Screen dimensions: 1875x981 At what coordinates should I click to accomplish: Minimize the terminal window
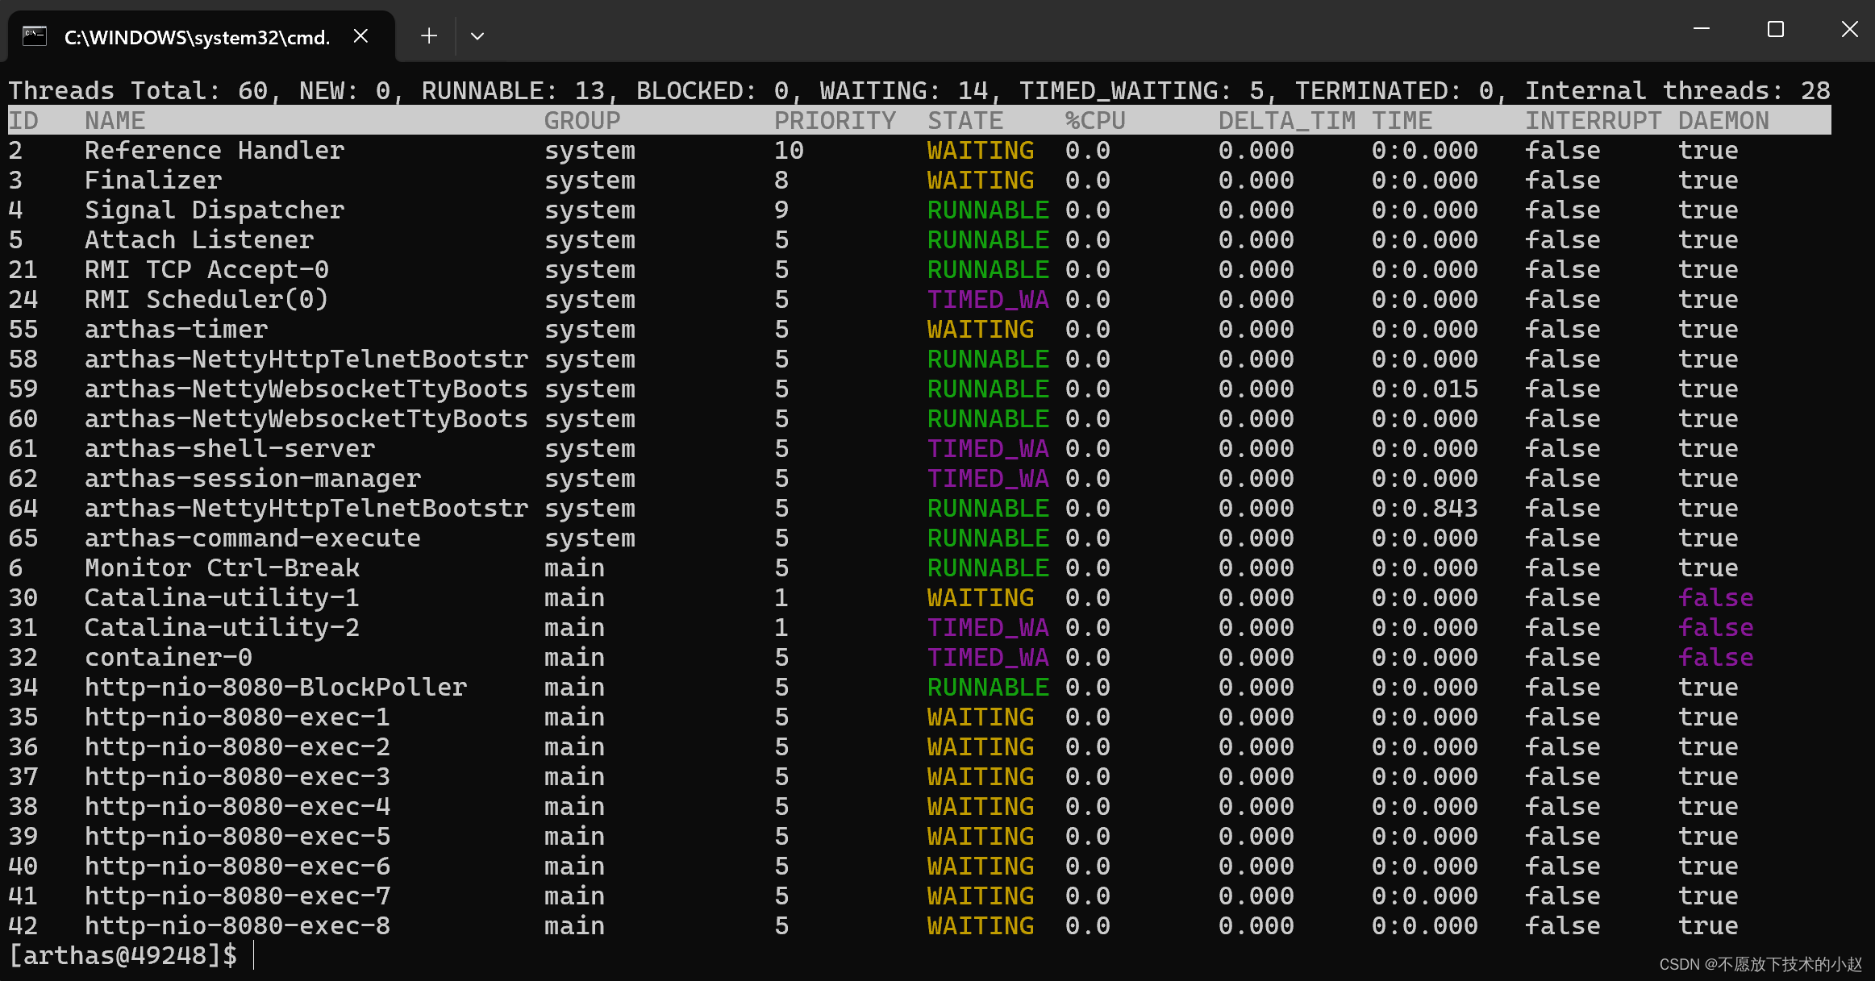click(1702, 29)
